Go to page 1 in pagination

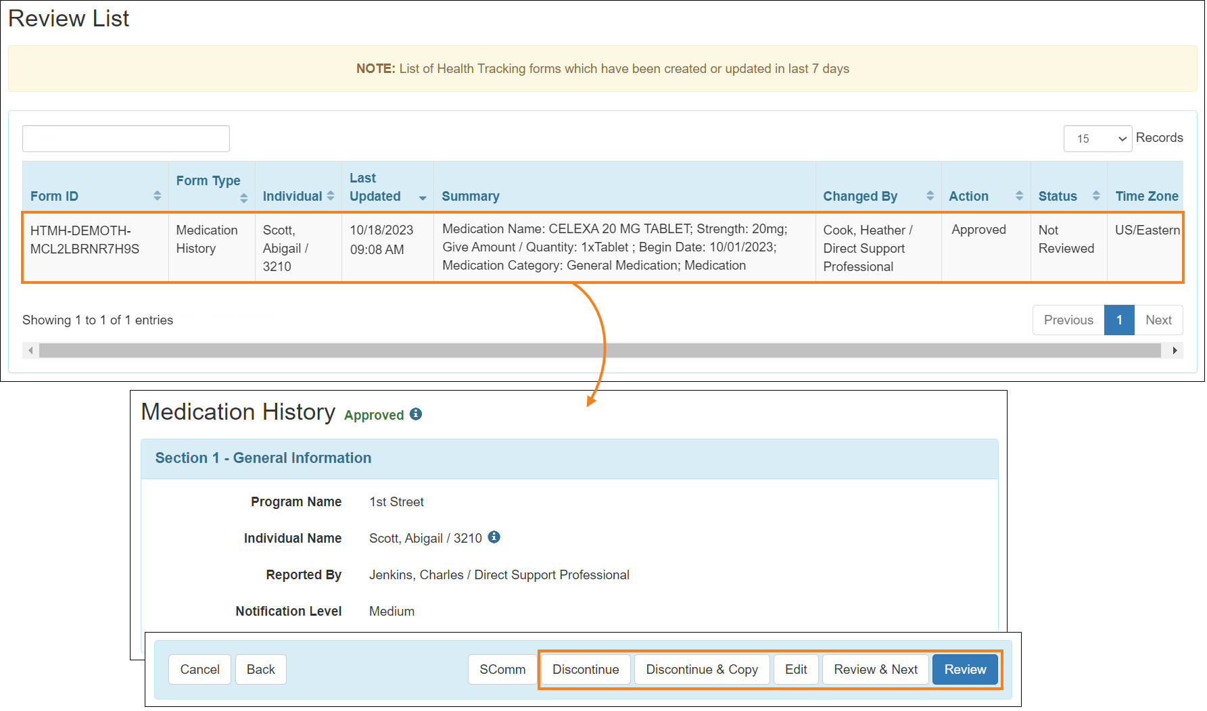point(1119,320)
